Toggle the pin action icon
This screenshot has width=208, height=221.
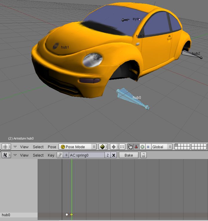coord(60,155)
